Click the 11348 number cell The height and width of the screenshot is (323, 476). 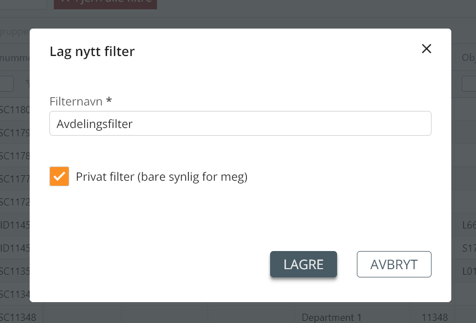point(434,318)
